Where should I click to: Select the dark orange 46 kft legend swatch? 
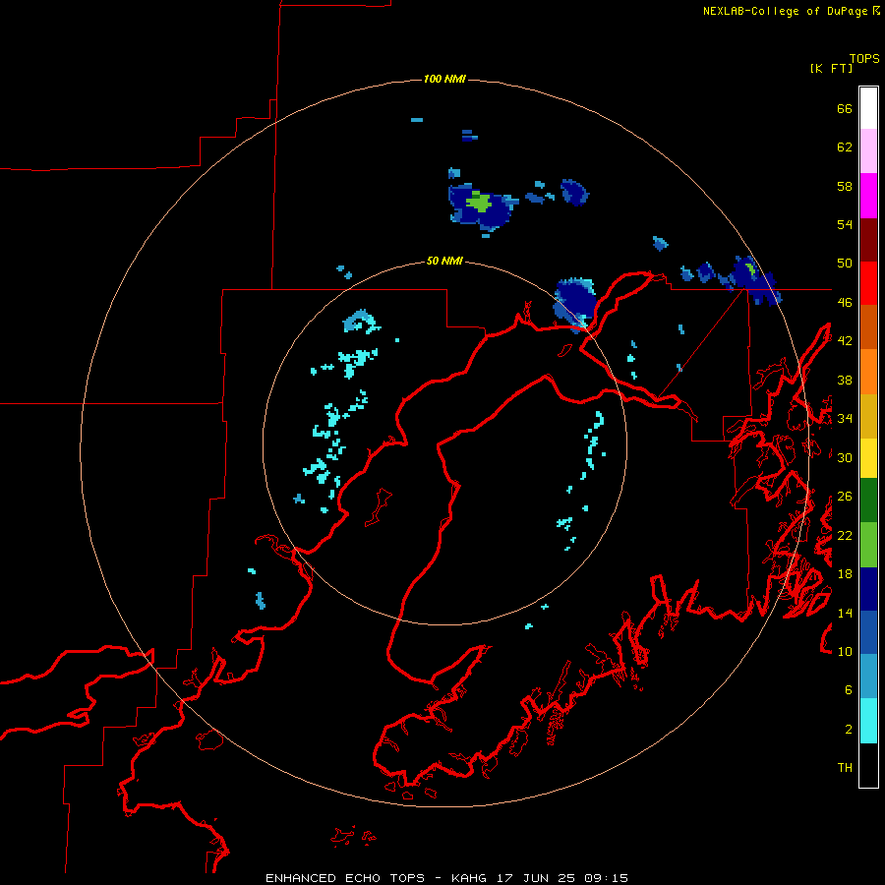(868, 326)
